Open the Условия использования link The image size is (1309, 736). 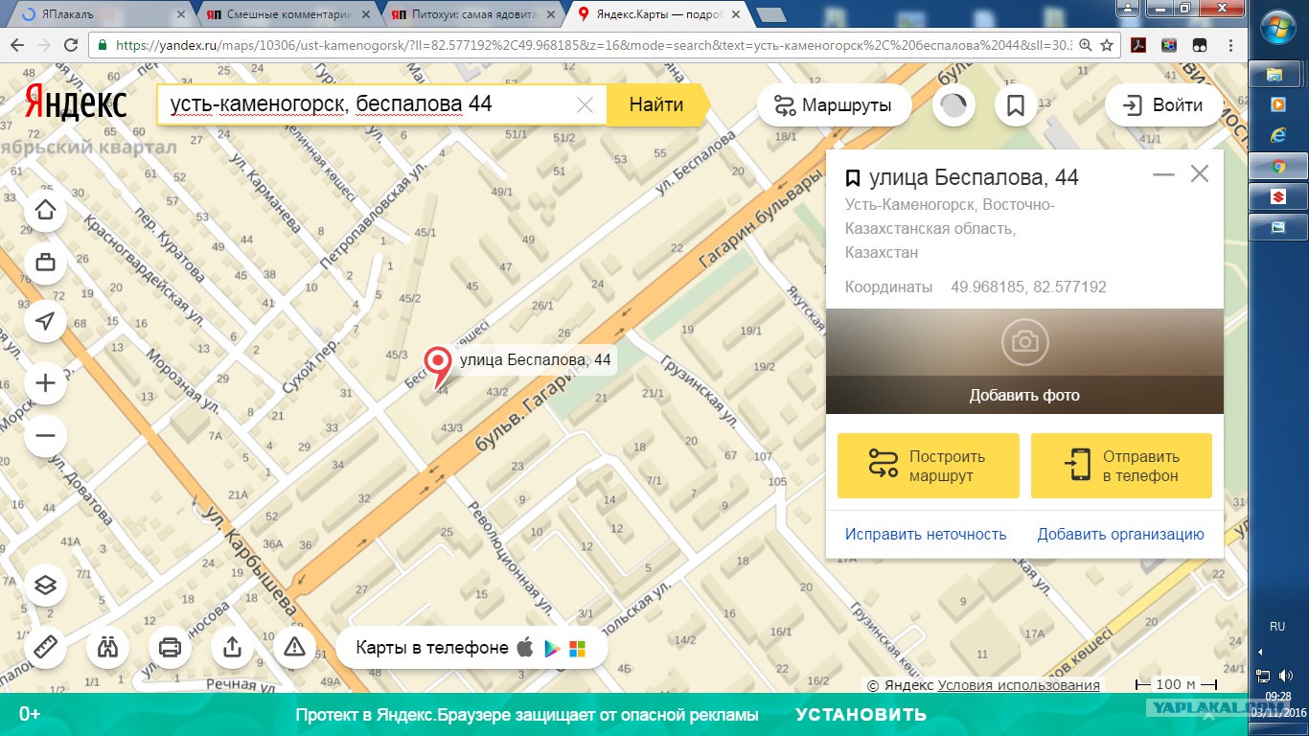tap(1019, 685)
